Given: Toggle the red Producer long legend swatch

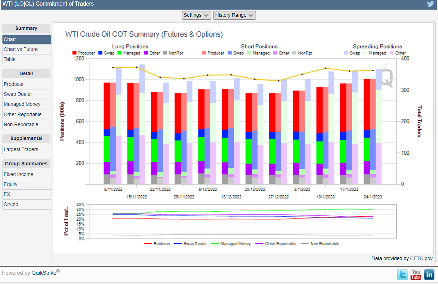Looking at the screenshot, I should [x=75, y=53].
